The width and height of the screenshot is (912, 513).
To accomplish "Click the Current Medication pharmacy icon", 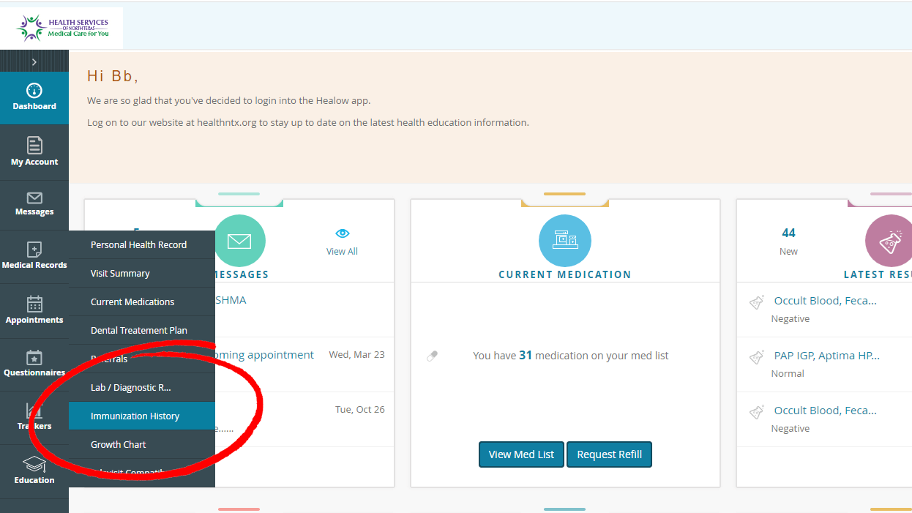I will 564,240.
